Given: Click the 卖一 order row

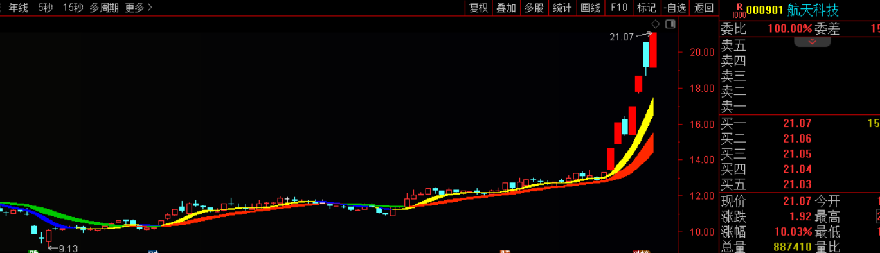Looking at the screenshot, I should (x=799, y=107).
